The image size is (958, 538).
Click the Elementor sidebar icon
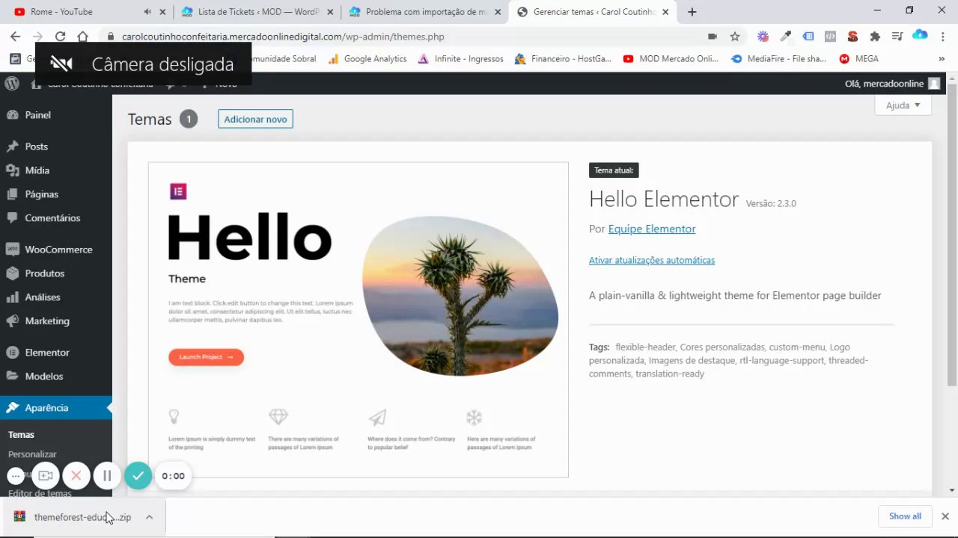(x=12, y=353)
